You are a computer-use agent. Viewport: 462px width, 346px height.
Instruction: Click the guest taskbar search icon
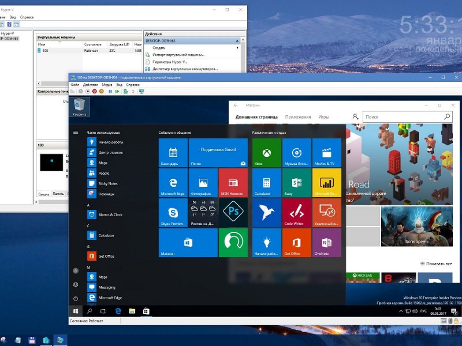[x=90, y=311]
